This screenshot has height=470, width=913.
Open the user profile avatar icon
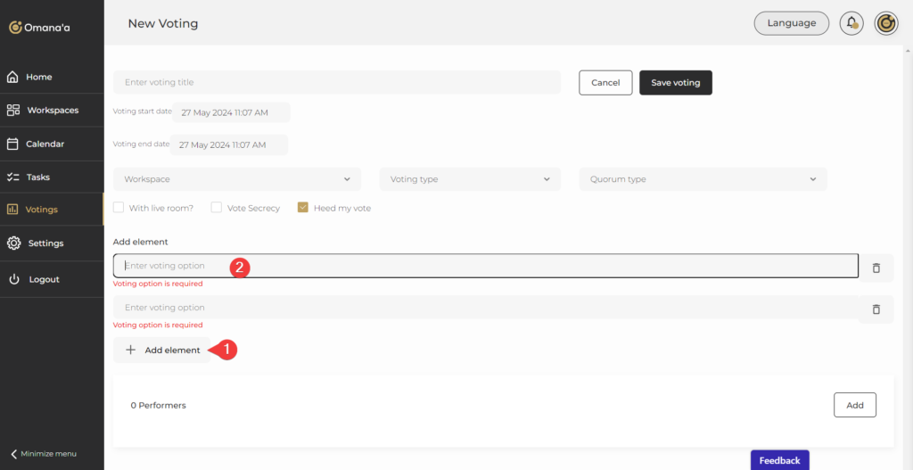point(885,23)
